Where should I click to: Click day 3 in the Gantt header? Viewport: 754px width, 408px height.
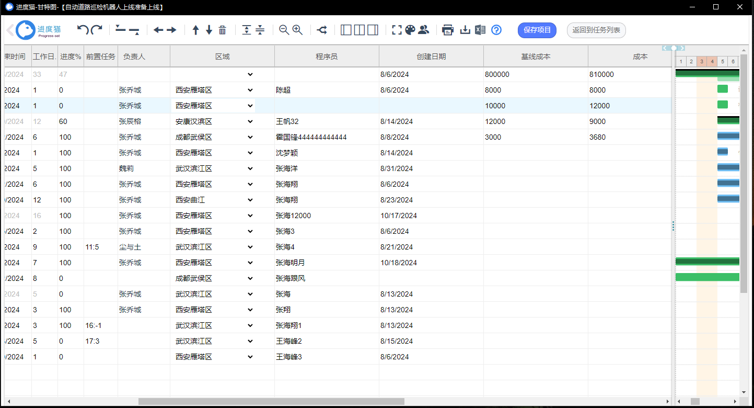tap(702, 61)
